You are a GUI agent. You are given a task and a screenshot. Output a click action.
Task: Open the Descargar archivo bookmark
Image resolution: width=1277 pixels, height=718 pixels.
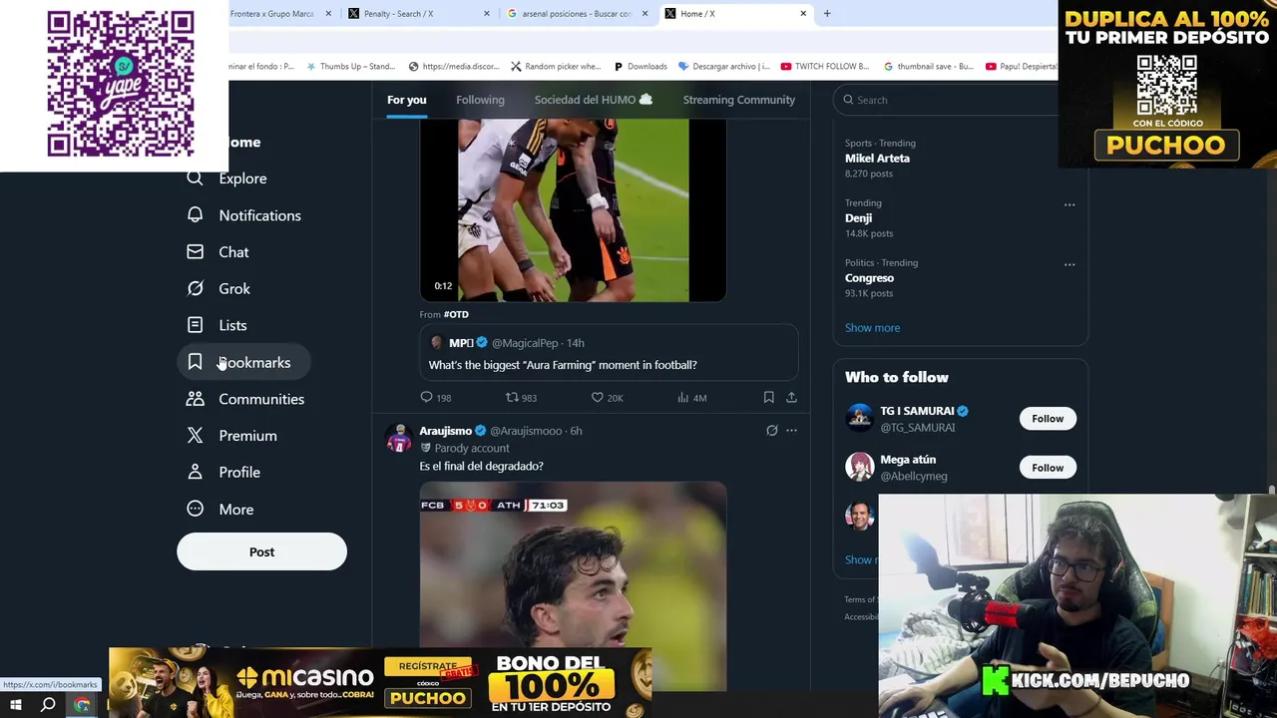723,67
